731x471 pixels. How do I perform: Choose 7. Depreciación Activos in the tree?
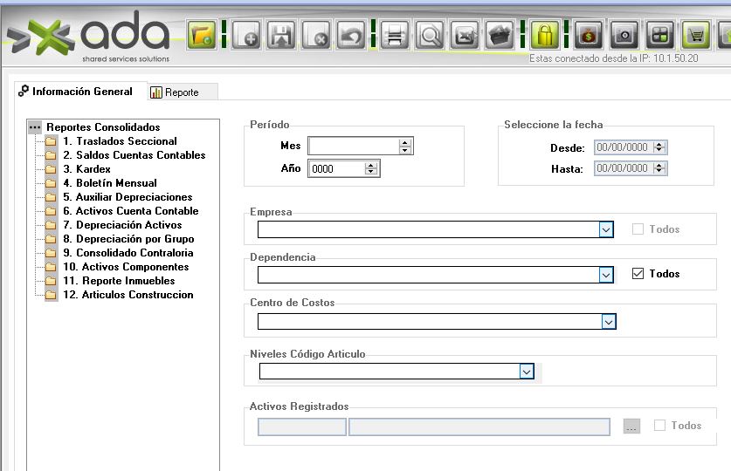128,225
